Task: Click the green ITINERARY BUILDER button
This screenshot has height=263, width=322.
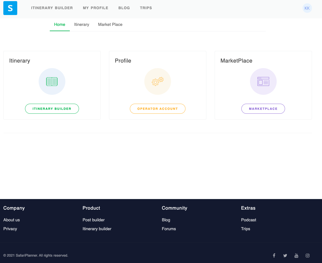Action: 52,109
